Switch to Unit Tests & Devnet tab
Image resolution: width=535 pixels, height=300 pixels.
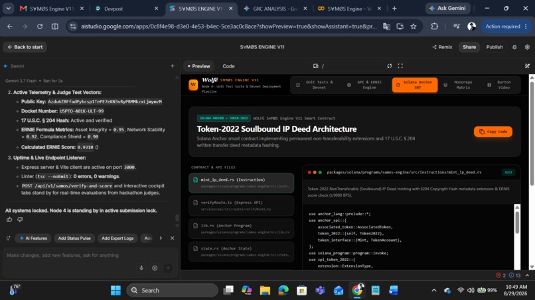[x=315, y=85]
